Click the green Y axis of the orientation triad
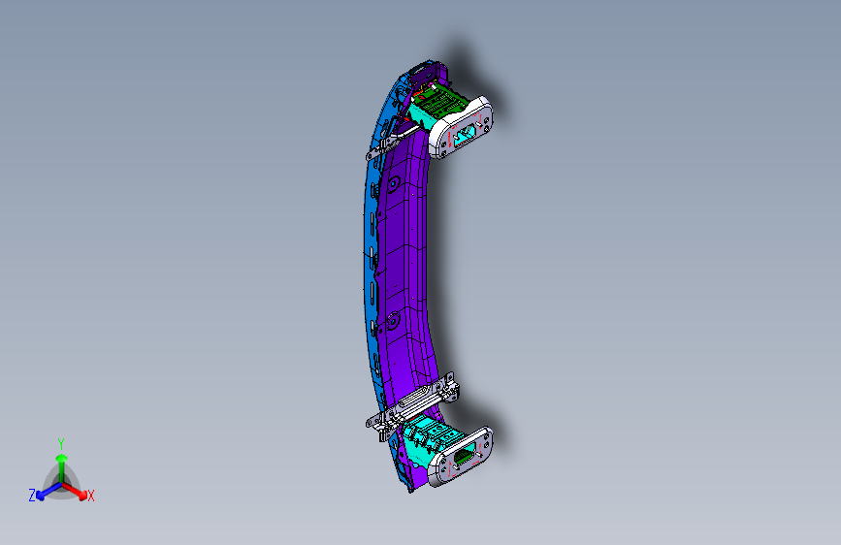The height and width of the screenshot is (545, 841). click(61, 461)
